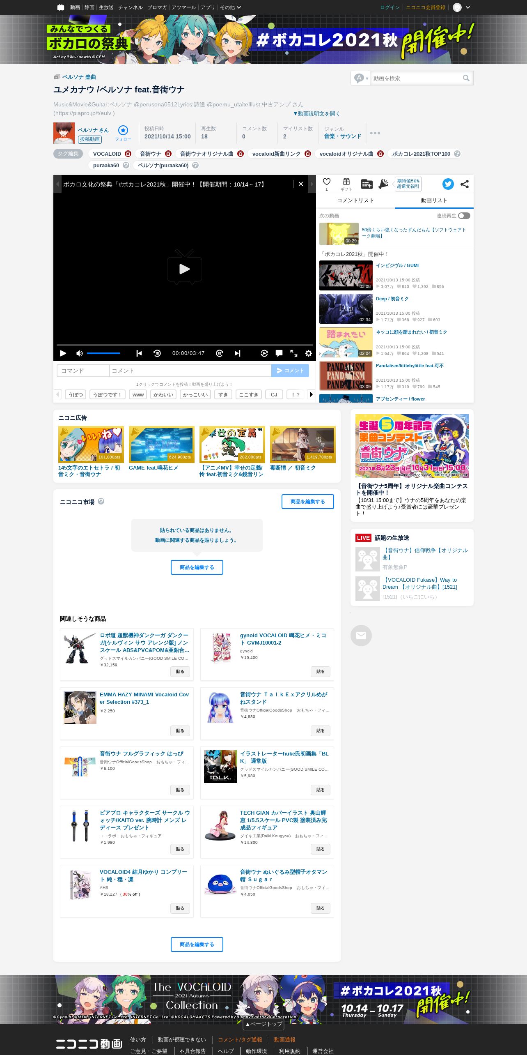
Task: Open 静画 in the top menu
Action: [89, 7]
